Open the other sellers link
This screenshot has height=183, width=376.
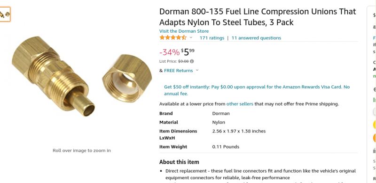click(x=240, y=104)
